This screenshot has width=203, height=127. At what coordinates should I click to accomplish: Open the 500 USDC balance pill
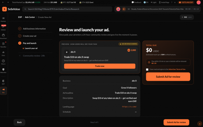tap(187, 17)
